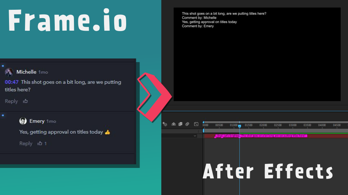The image size is (348, 195).
Task: Click 01500 on the time ruler
Action: (x=249, y=125)
